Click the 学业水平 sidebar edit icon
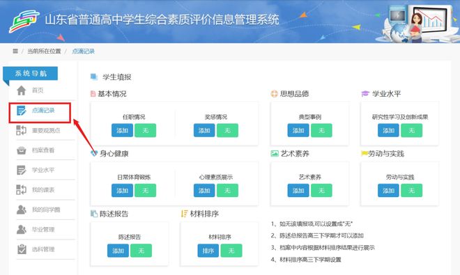This screenshot has width=460, height=275. click(22, 170)
